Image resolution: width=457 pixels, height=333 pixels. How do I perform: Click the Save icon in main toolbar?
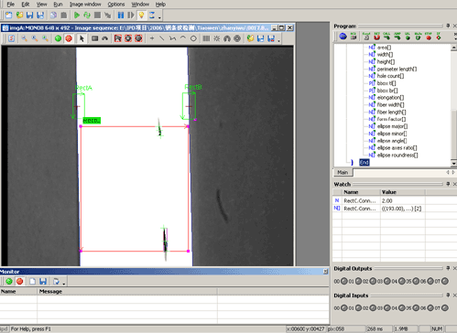29,15
